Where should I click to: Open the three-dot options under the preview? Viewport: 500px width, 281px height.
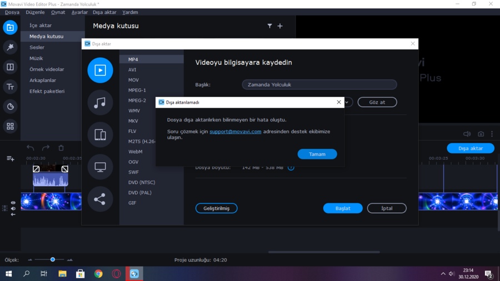tap(492, 134)
